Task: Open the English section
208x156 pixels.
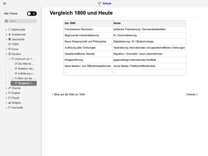Action: (x=16, y=93)
